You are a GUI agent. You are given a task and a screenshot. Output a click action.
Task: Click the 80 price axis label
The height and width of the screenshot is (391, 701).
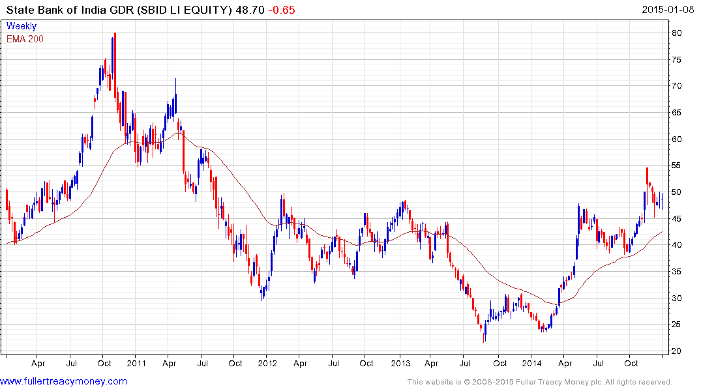coord(676,33)
